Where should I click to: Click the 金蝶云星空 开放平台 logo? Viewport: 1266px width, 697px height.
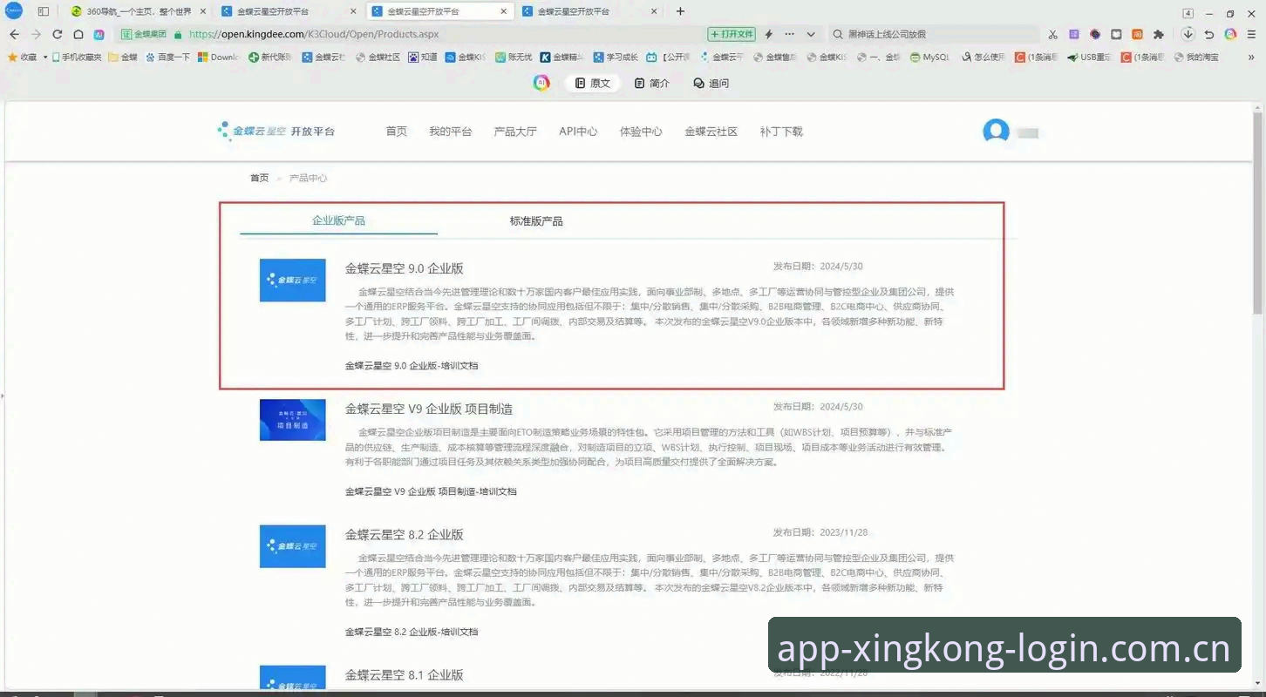coord(276,131)
